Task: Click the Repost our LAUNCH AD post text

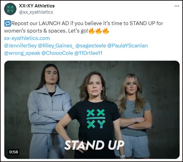Action: (84, 27)
